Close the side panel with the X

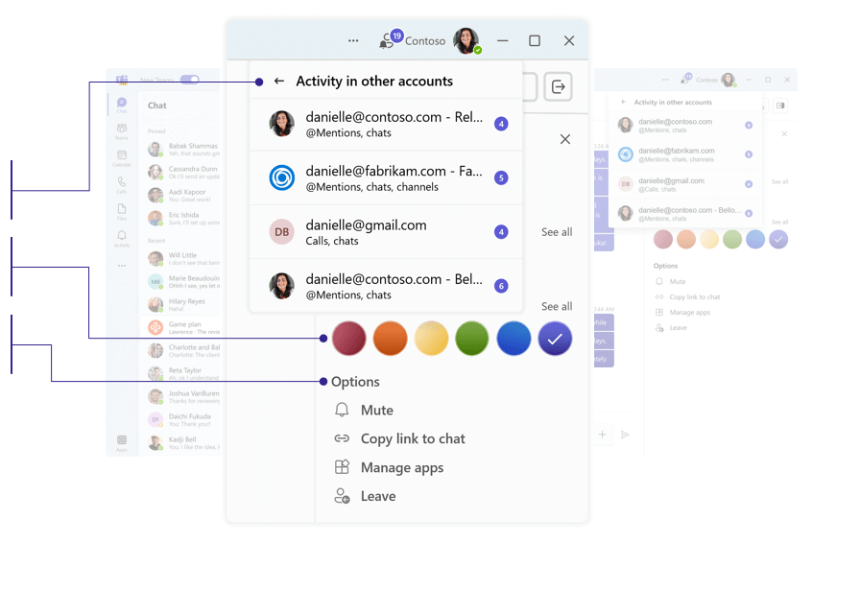point(565,139)
